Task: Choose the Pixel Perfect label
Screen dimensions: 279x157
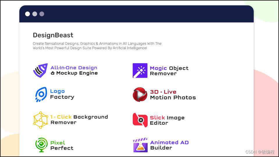Action: tap(62, 145)
